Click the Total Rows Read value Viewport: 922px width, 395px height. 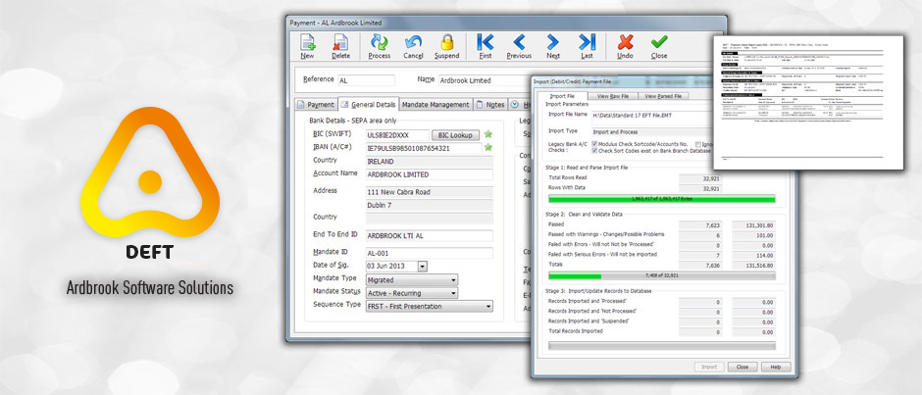pyautogui.click(x=700, y=178)
